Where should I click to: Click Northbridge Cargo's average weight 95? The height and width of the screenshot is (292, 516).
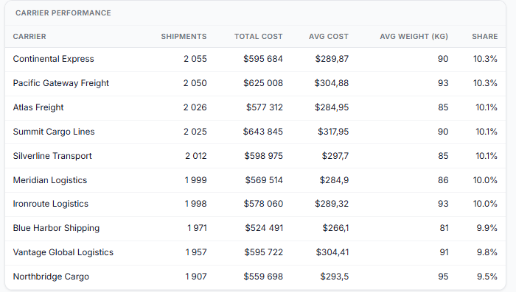click(x=443, y=277)
